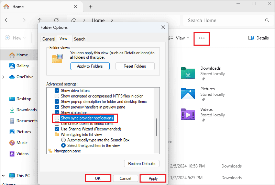Close the Folder Options dialog

coord(163,27)
